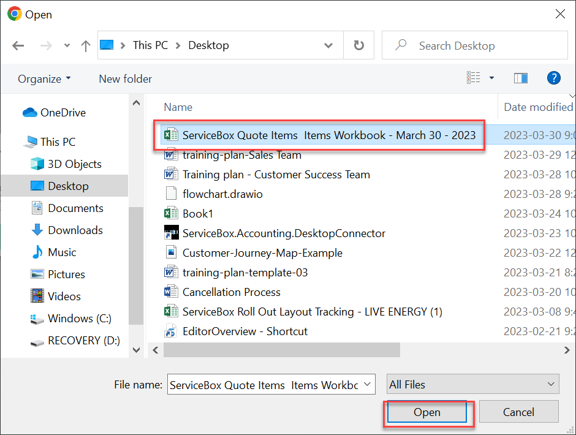
Task: Click the Desktop breadcrumb in address bar
Action: [x=209, y=45]
